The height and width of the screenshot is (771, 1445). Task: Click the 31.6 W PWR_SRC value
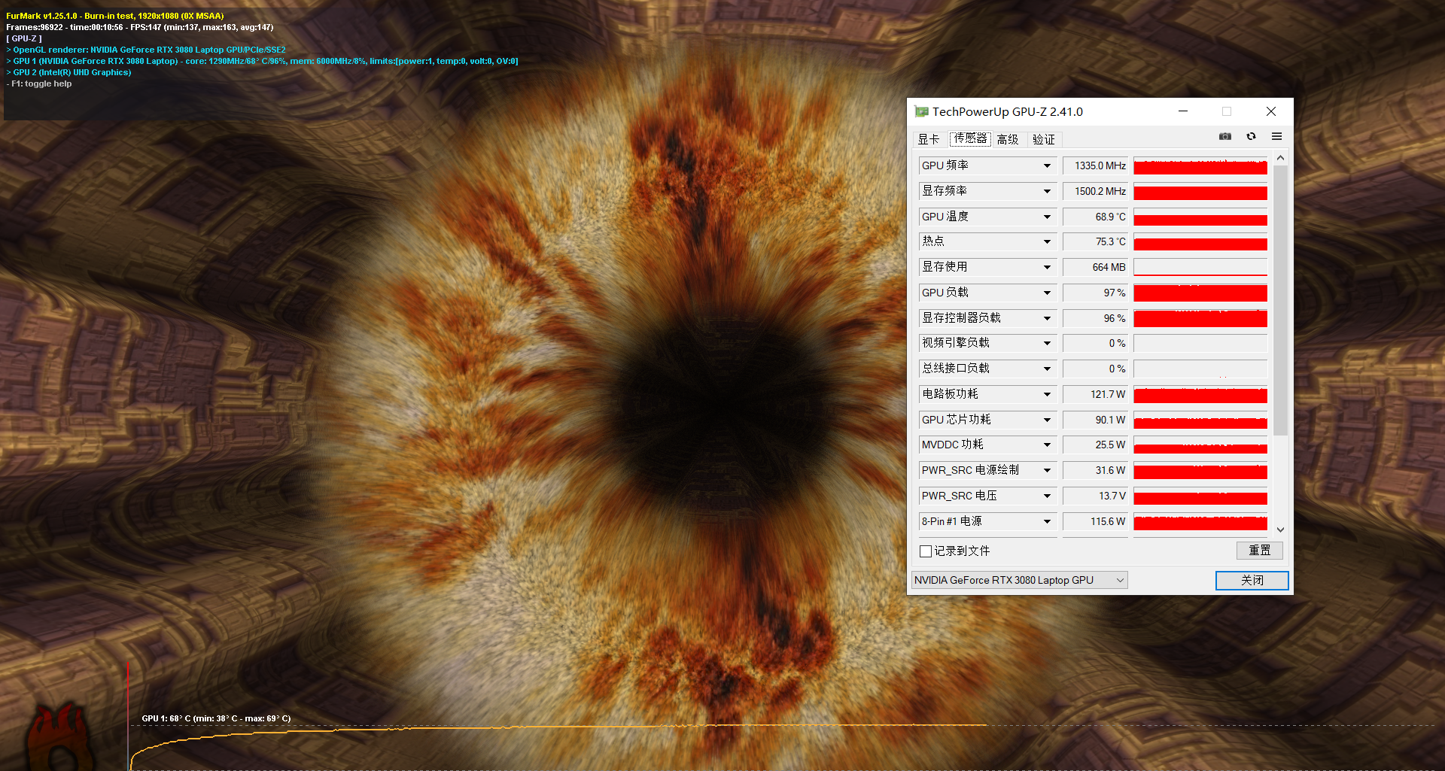point(1095,470)
